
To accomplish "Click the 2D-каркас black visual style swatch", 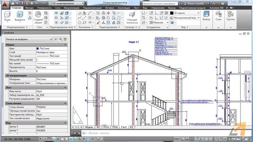I will tap(172, 13).
